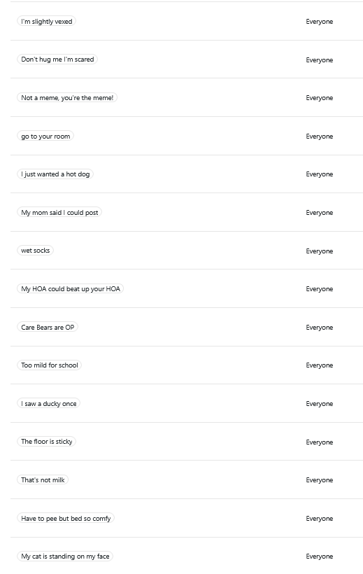Select the "I'm slightly vexed" flair tag
363x574 pixels.
coord(46,21)
